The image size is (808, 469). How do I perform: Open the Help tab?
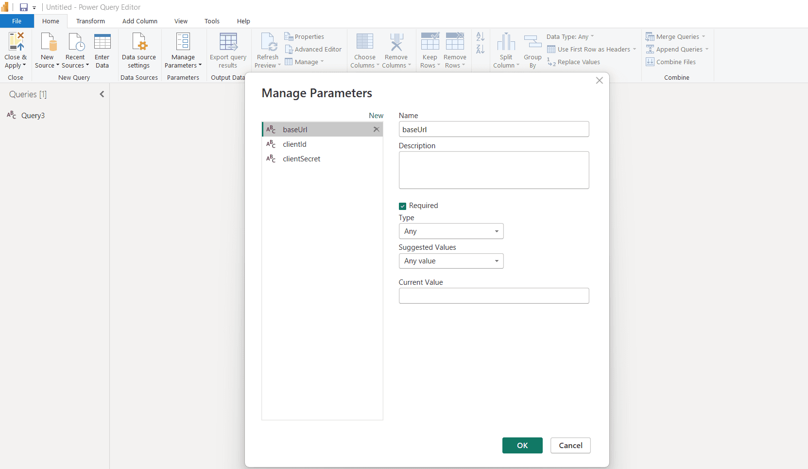click(x=243, y=21)
